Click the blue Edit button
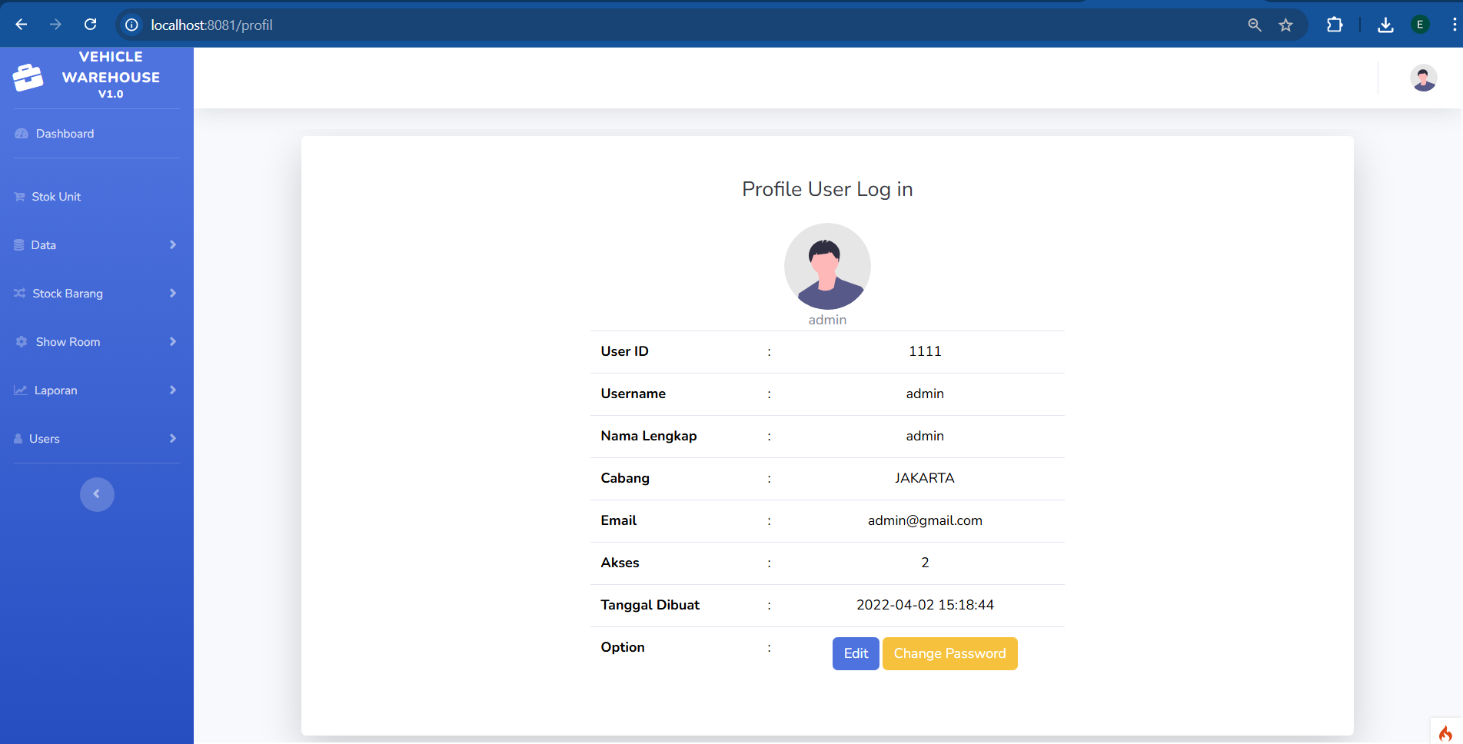Screen dimensions: 1463x744 coord(856,653)
